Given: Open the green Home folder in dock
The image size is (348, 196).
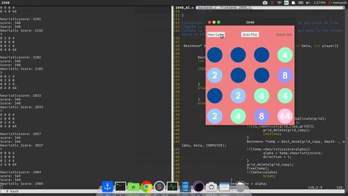Looking at the screenshot, I should [133, 186].
